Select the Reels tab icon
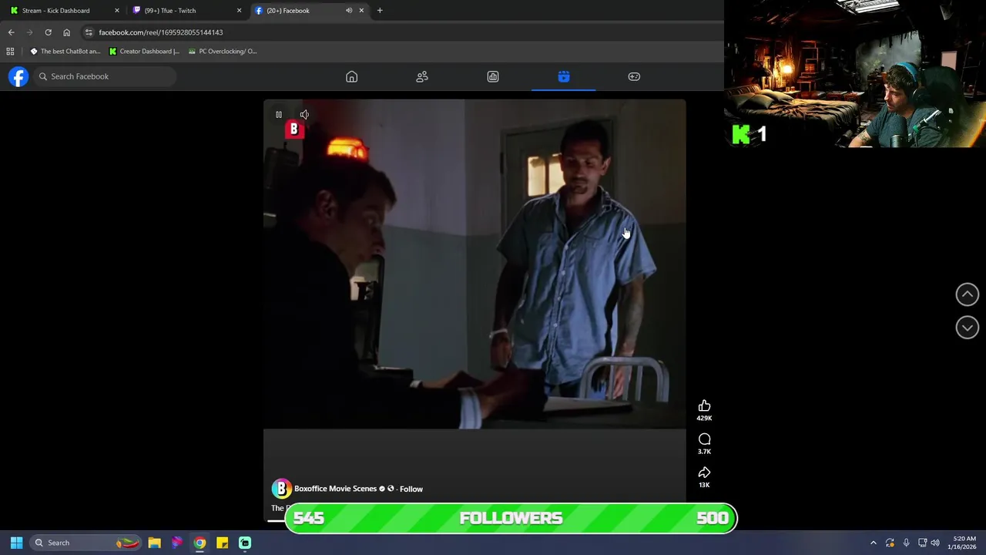This screenshot has width=986, height=555. 564,76
